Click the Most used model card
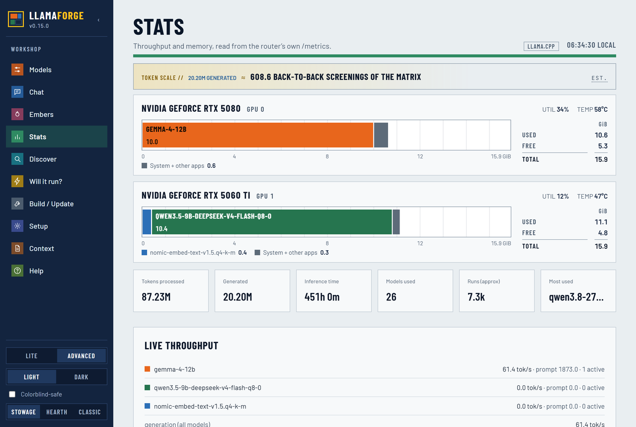This screenshot has width=636, height=427. click(x=578, y=291)
